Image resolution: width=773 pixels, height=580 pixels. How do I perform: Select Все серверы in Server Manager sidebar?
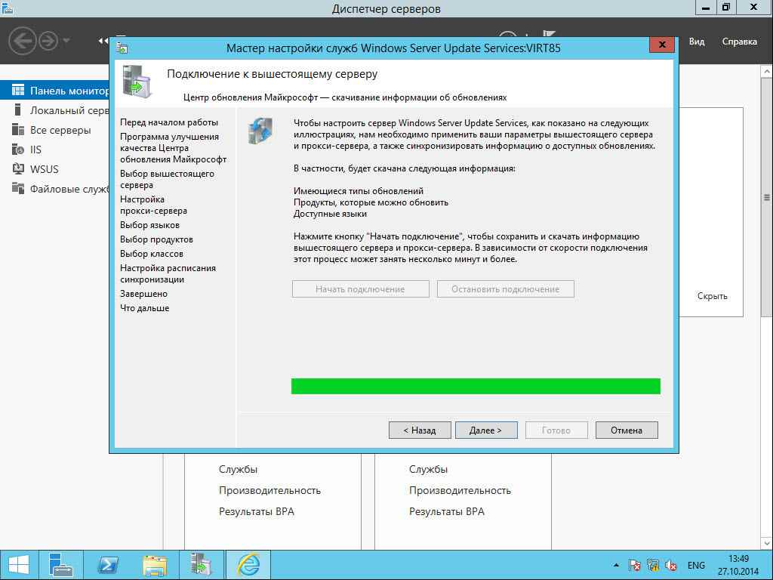point(60,130)
